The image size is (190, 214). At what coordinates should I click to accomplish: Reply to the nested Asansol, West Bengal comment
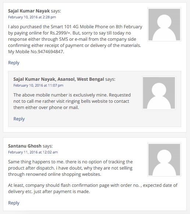point(19,119)
